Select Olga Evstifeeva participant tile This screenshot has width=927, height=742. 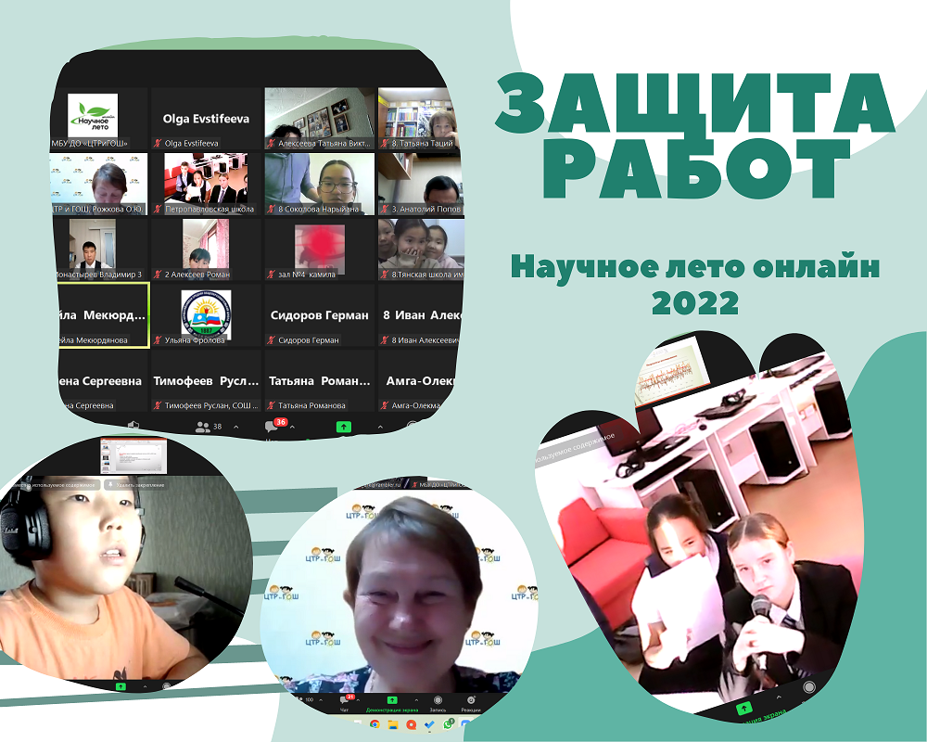(x=207, y=119)
